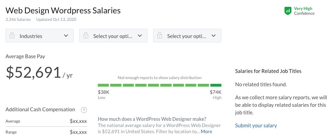
Task: Open the middle 'Select your opti...' dropdown
Action: pyautogui.click(x=113, y=36)
